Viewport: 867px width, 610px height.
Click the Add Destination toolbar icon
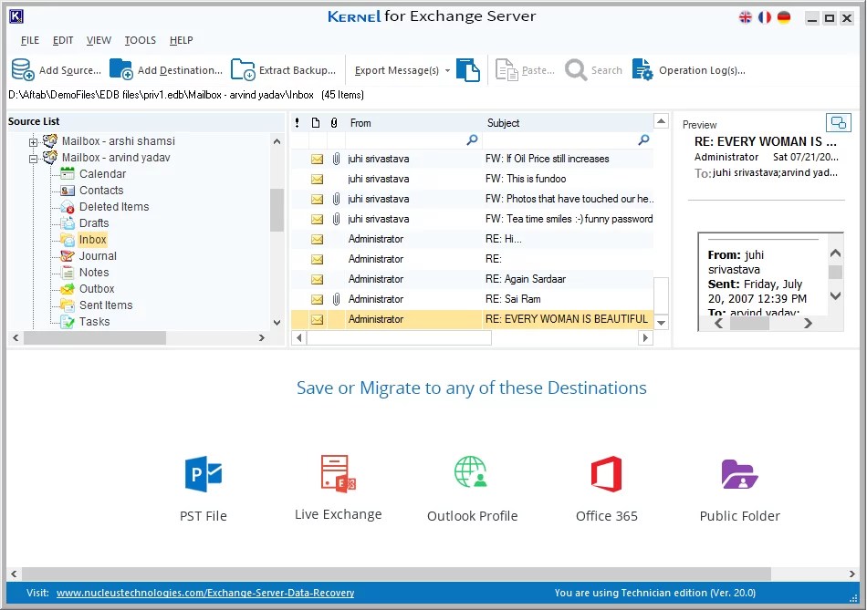pos(120,68)
